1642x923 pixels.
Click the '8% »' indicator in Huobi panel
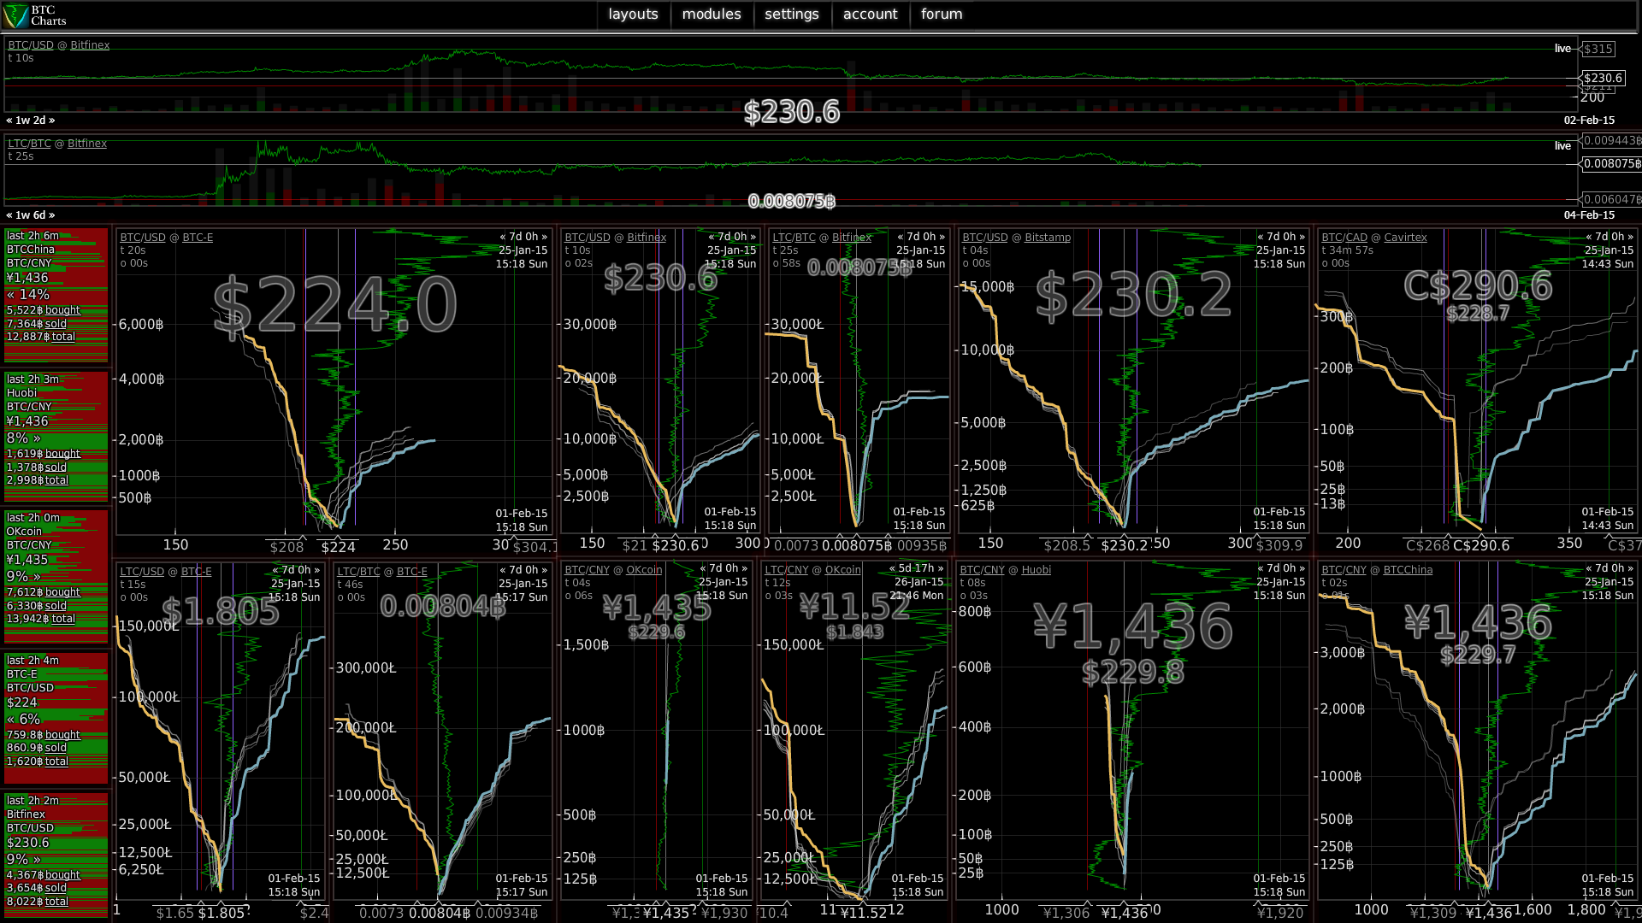24,438
